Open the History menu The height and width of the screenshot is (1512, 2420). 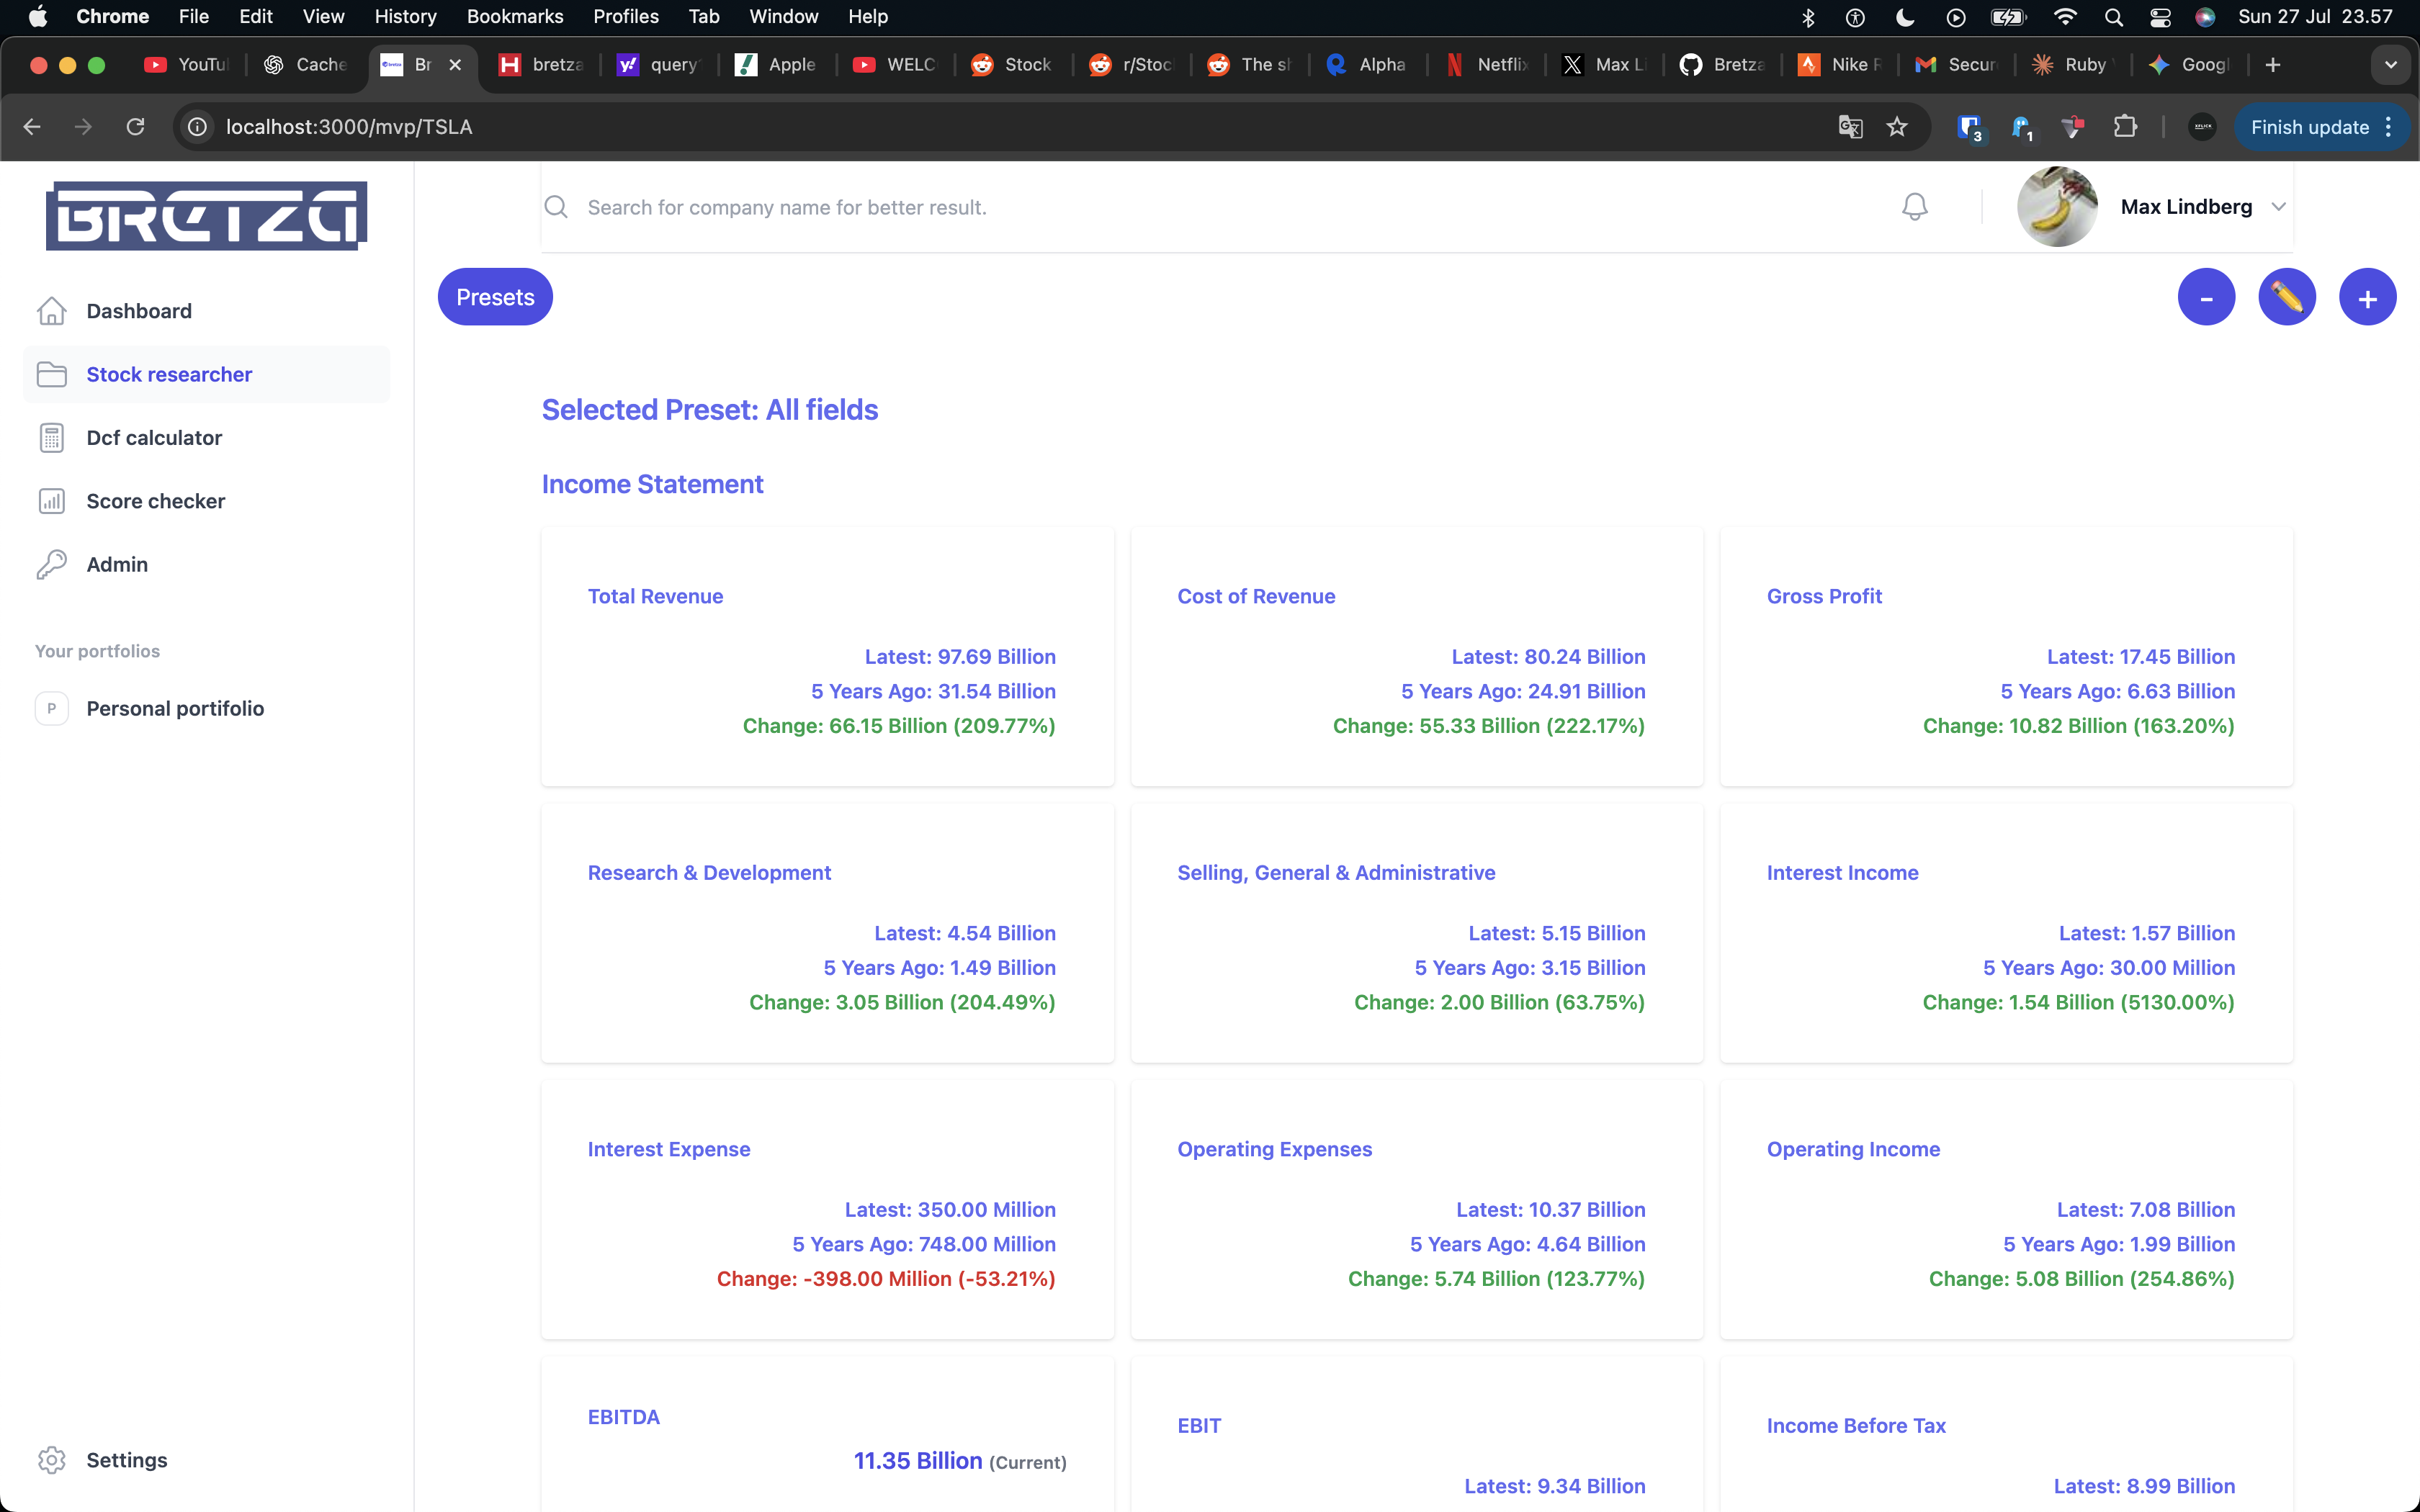(x=405, y=17)
